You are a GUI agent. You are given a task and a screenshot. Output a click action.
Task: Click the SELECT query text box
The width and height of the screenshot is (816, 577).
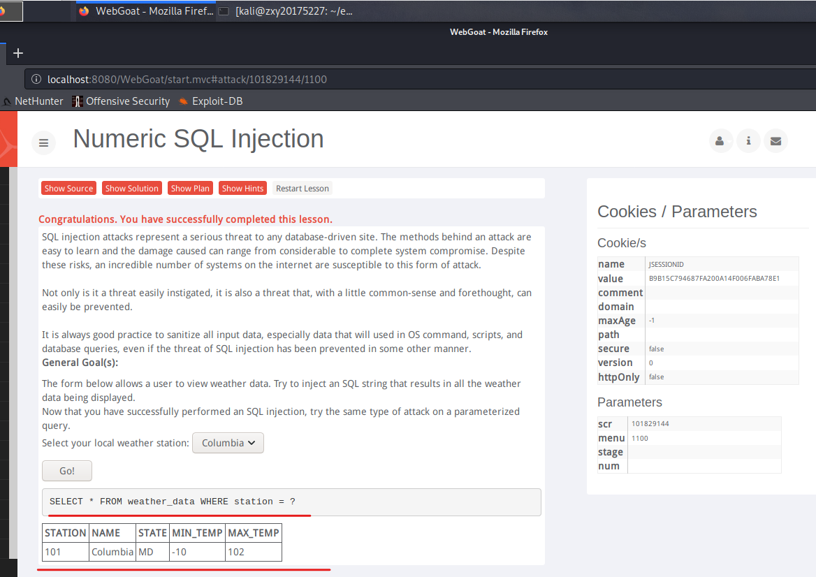tap(291, 502)
